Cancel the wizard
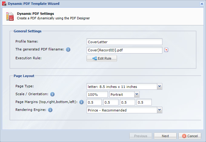Viewport: 206px width, 142px height. [x=190, y=136]
